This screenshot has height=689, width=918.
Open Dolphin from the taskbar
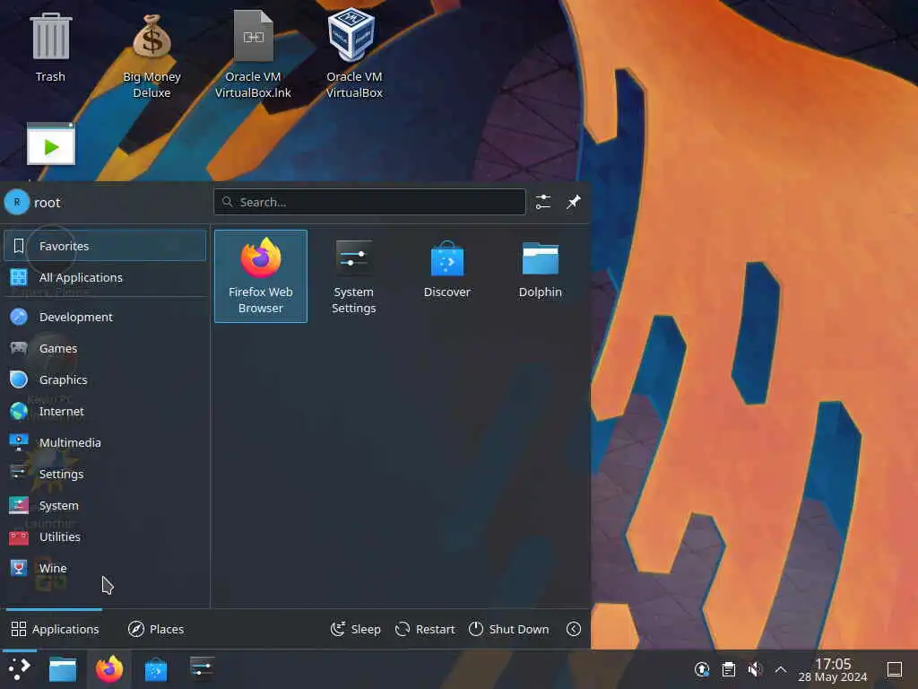tap(63, 669)
